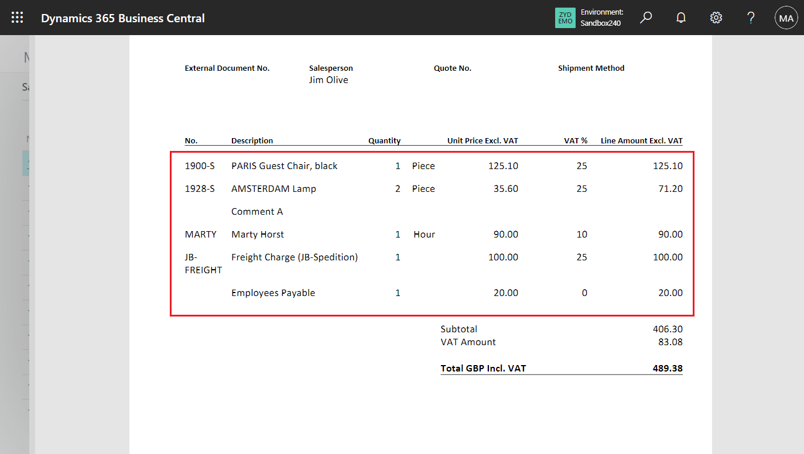Image resolution: width=804 pixels, height=454 pixels.
Task: Open the notifications bell
Action: coord(680,17)
